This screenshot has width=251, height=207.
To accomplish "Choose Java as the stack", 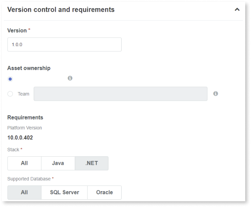I will click(58, 163).
